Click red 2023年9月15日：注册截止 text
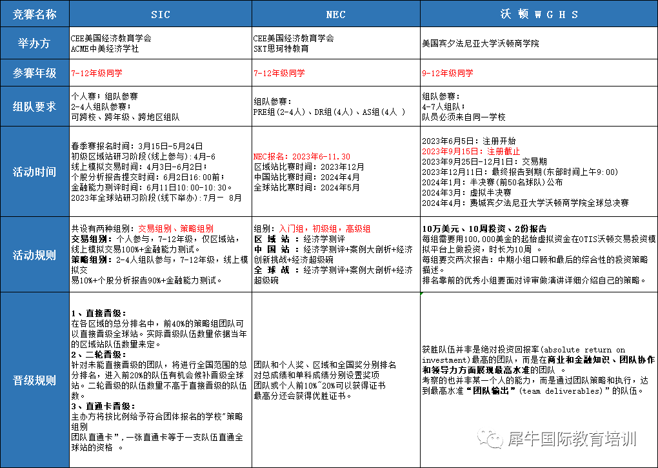Screen dimensions: 658x468 click(471, 152)
